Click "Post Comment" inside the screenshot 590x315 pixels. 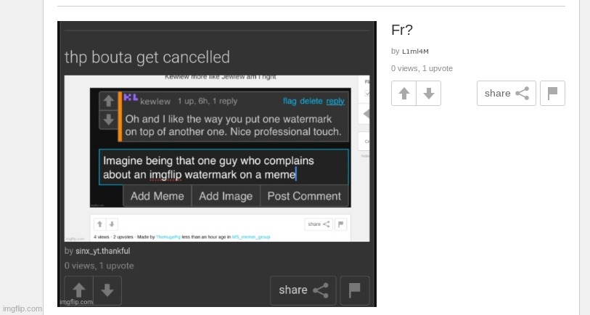(x=304, y=196)
